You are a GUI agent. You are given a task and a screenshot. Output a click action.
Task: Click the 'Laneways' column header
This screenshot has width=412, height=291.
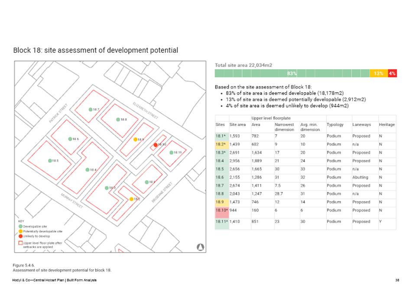[362, 124]
